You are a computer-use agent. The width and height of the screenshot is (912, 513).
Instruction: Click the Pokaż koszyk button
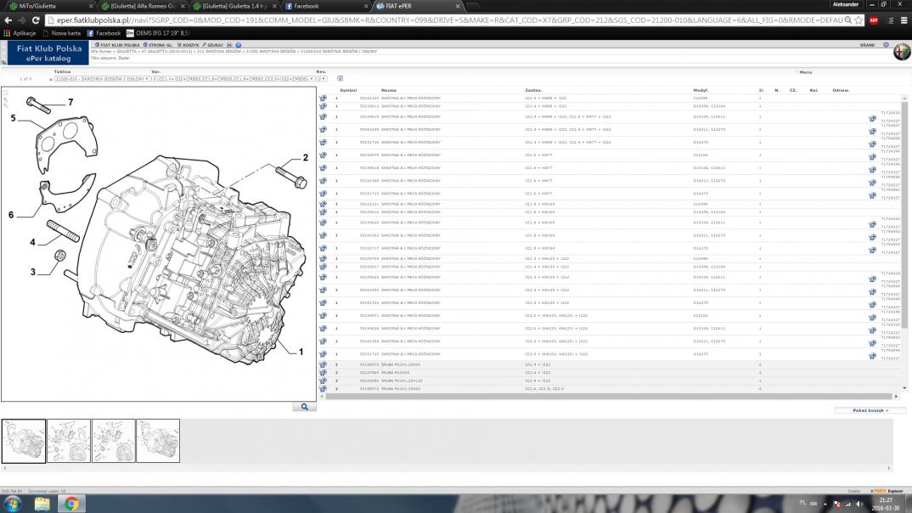[870, 410]
